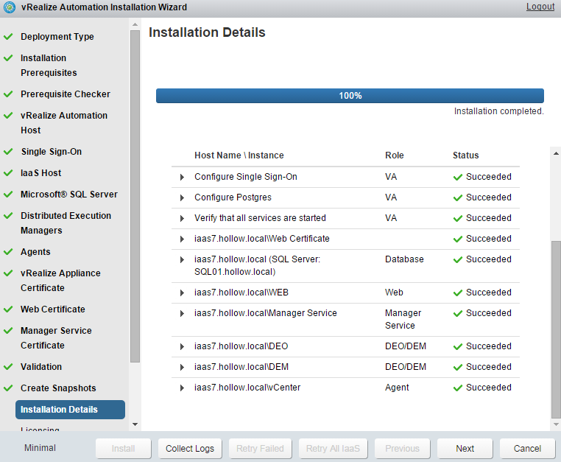Click Succeeded checkmark in the Manager Service row
561x462 pixels.
pos(458,313)
